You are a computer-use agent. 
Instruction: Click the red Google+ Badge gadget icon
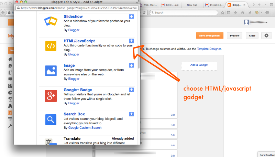(x=51, y=96)
